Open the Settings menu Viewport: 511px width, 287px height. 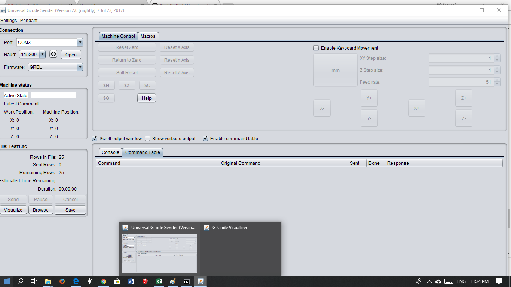pos(9,20)
